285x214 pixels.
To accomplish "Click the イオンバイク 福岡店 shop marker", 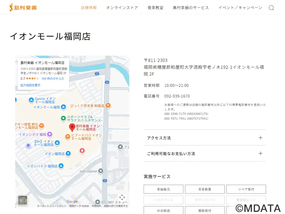I will pos(61,166).
